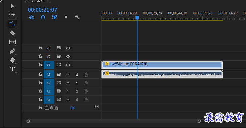Mute track A2
This screenshot has width=246, height=128.
[68, 83]
